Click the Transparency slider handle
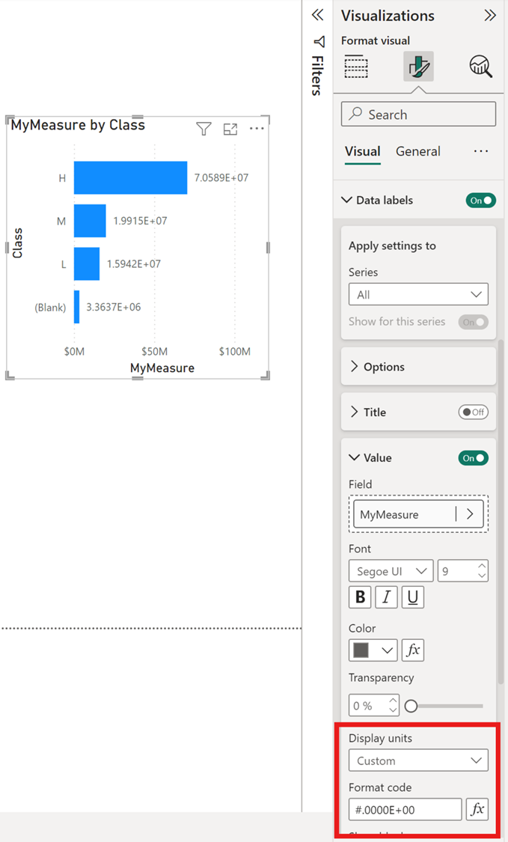The height and width of the screenshot is (842, 508). (x=411, y=706)
